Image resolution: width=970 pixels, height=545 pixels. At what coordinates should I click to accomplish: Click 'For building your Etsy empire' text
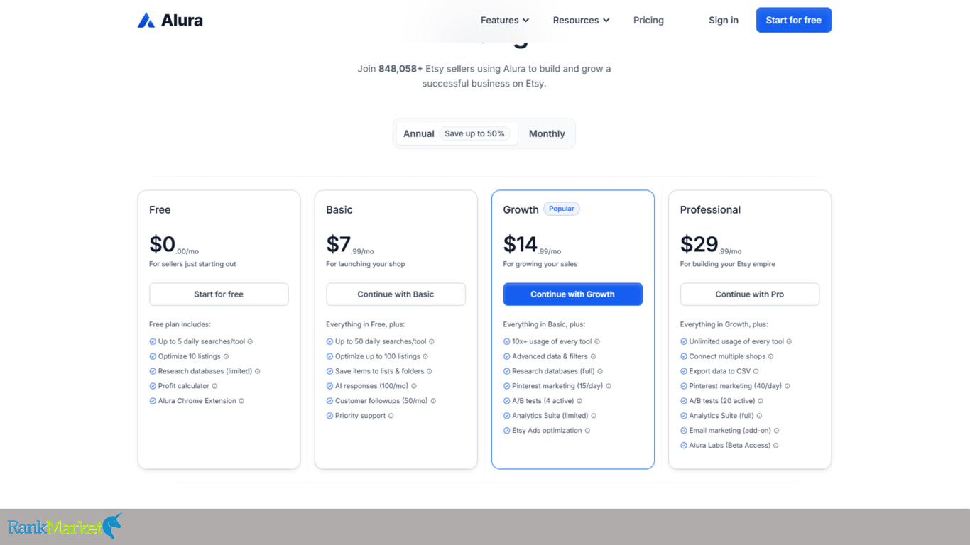[728, 264]
